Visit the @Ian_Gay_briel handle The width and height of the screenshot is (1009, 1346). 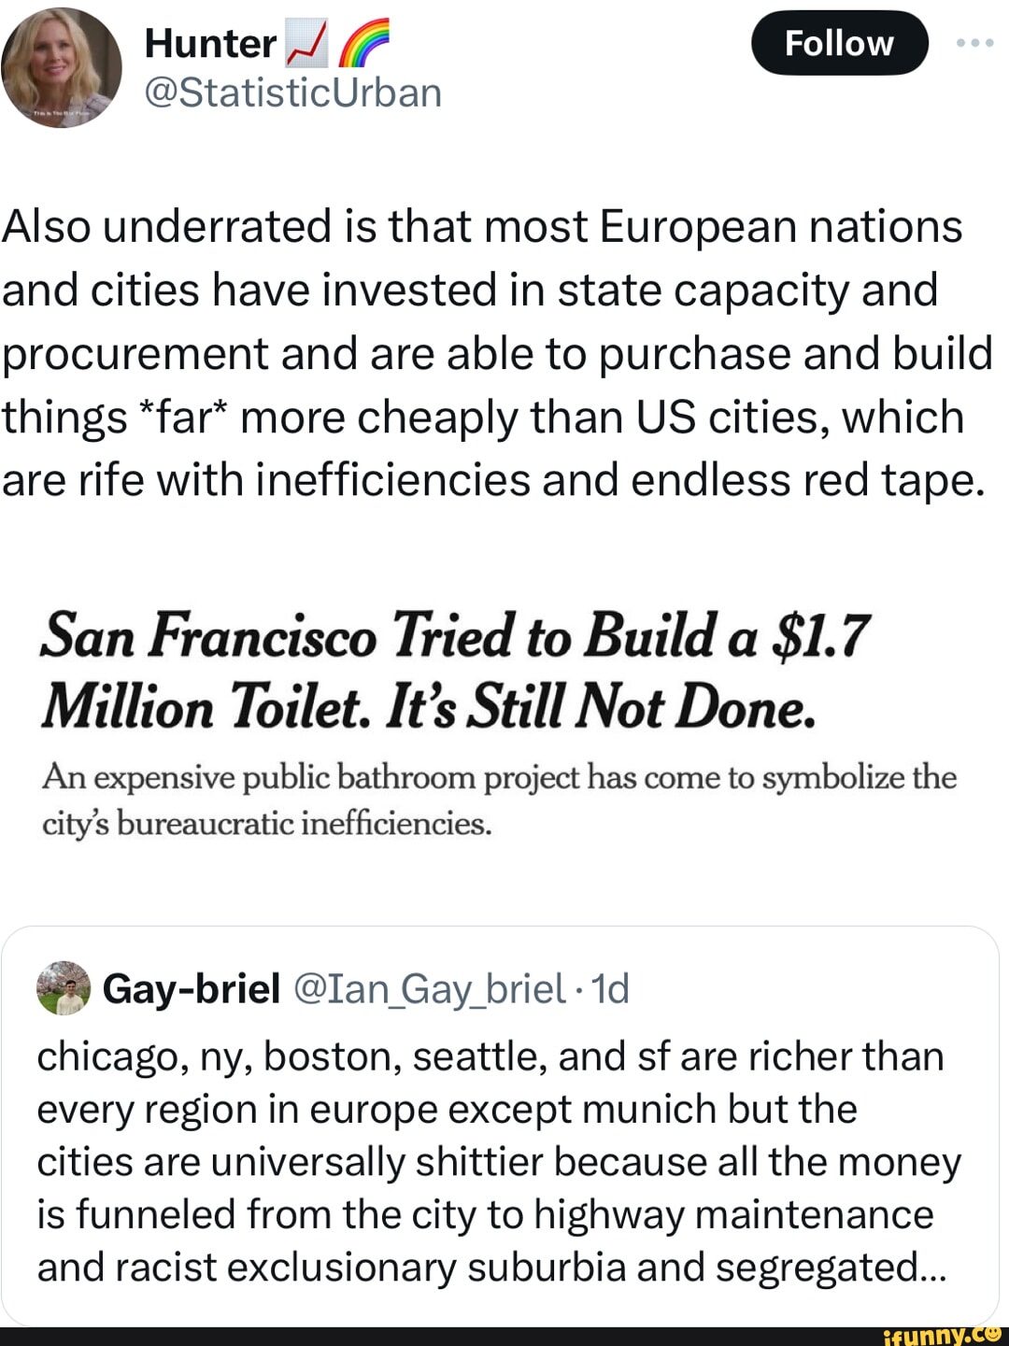[x=429, y=988]
